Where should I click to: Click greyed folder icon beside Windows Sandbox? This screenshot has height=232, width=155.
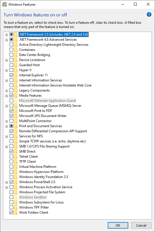(16, 197)
